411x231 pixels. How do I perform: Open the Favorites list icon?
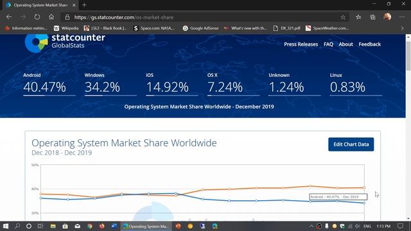358,17
